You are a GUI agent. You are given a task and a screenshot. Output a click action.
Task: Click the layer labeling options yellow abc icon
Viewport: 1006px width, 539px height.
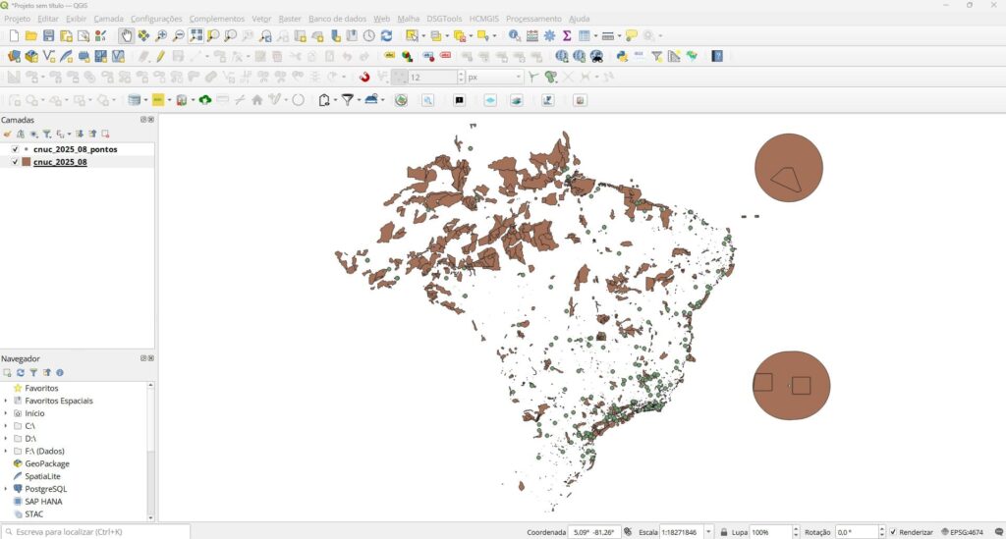click(389, 56)
